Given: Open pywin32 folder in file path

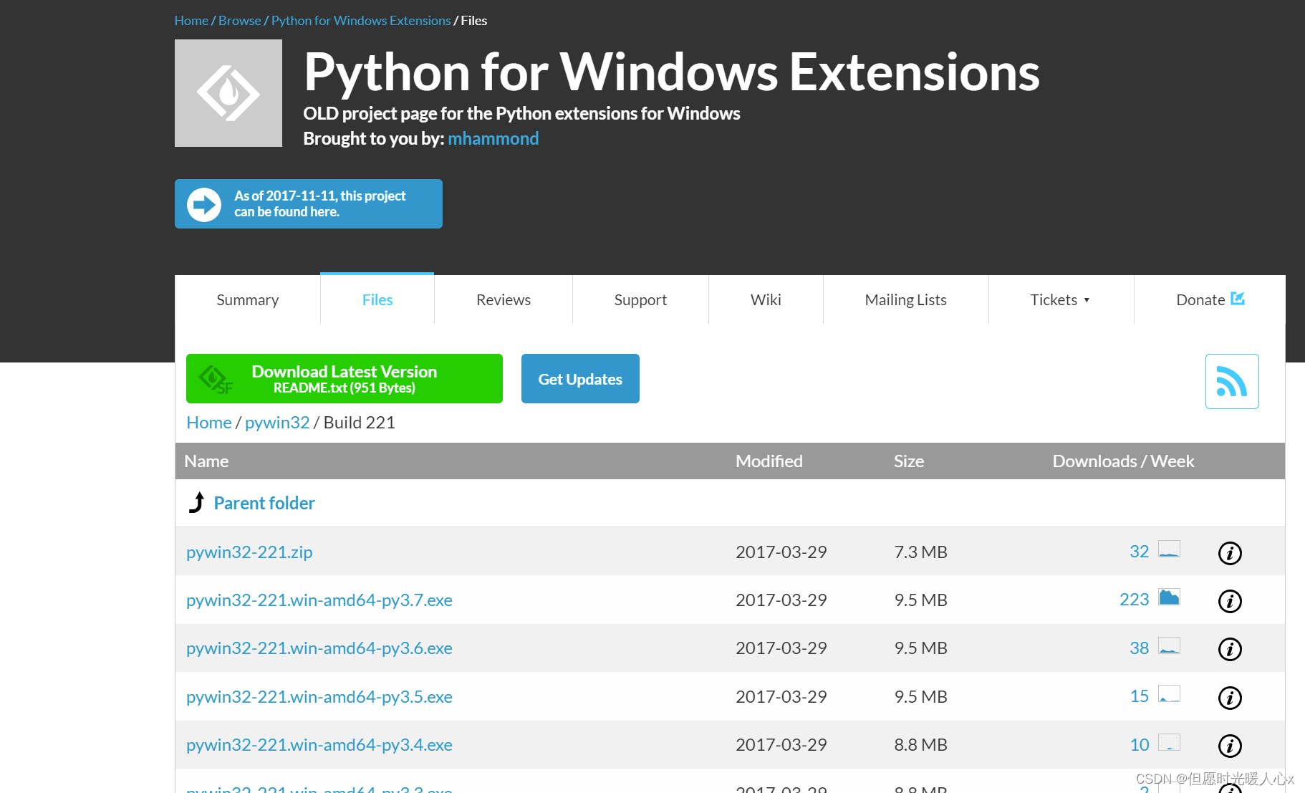Looking at the screenshot, I should click(277, 422).
